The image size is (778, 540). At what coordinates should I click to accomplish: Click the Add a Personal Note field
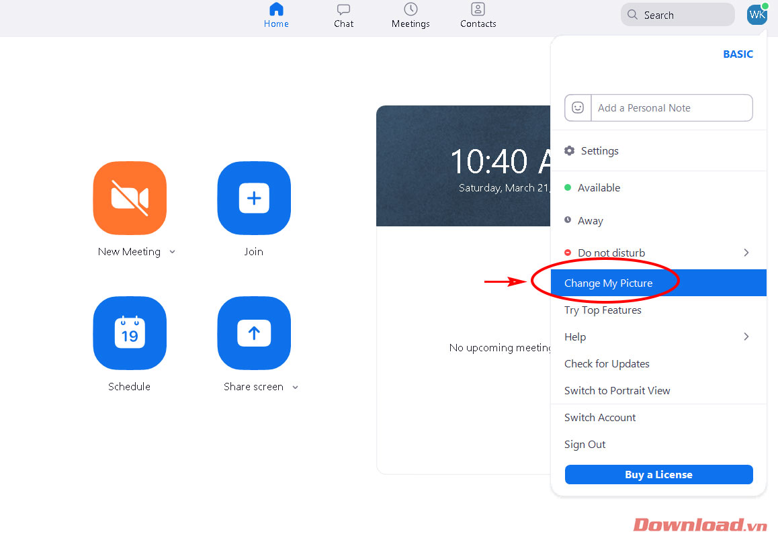[x=671, y=107]
